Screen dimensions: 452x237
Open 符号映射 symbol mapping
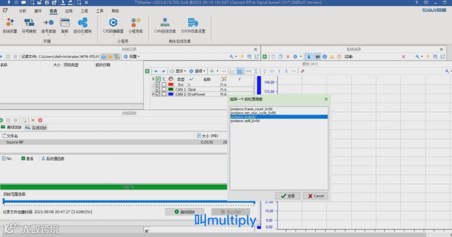click(x=29, y=25)
